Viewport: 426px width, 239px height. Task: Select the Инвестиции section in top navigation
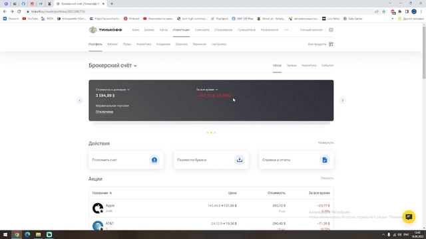click(x=181, y=30)
